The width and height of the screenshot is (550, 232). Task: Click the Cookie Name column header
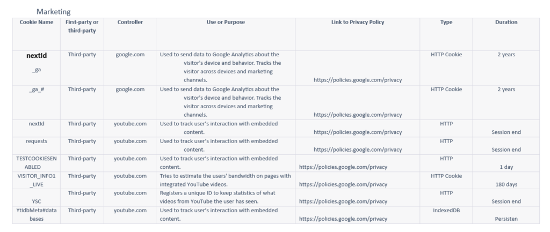pos(37,22)
